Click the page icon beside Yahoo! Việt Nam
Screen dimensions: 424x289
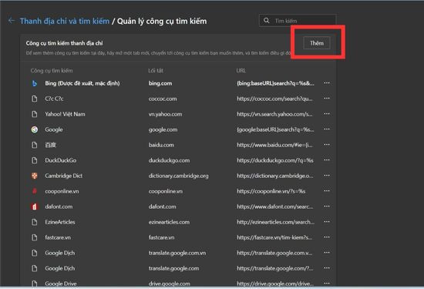(35, 114)
